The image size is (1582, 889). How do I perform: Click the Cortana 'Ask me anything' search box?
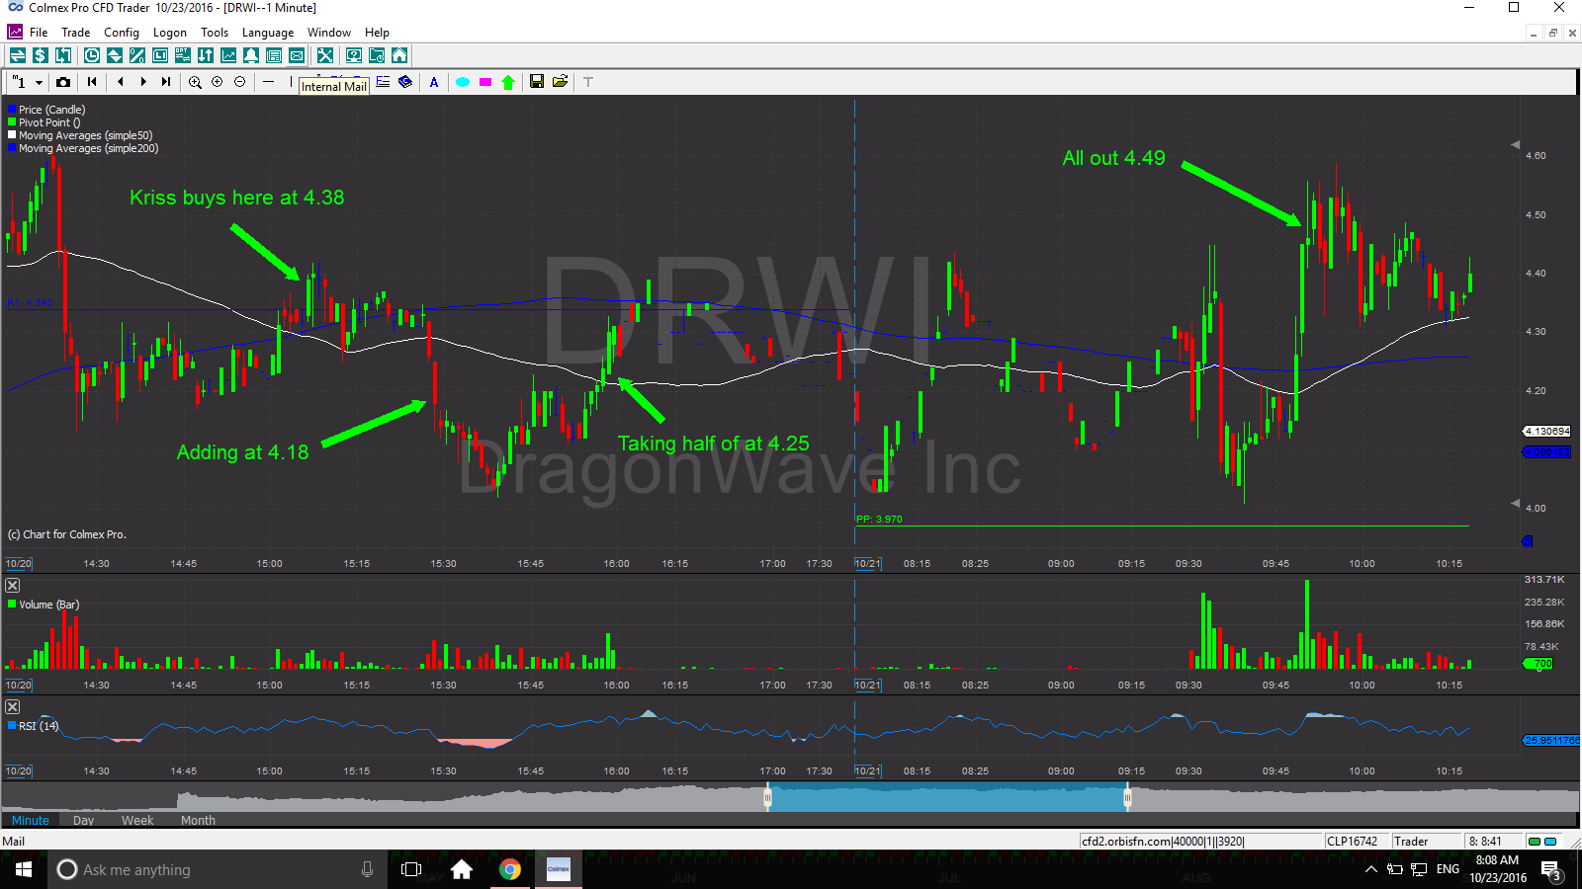[x=218, y=869]
